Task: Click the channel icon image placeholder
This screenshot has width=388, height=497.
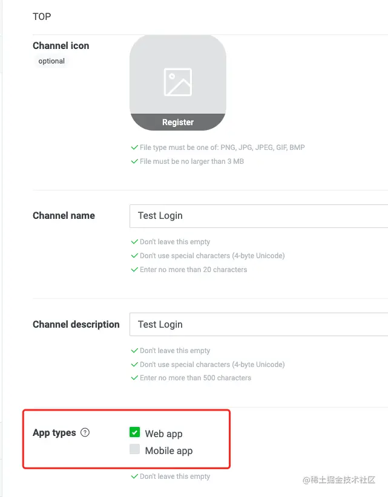Action: (178, 82)
